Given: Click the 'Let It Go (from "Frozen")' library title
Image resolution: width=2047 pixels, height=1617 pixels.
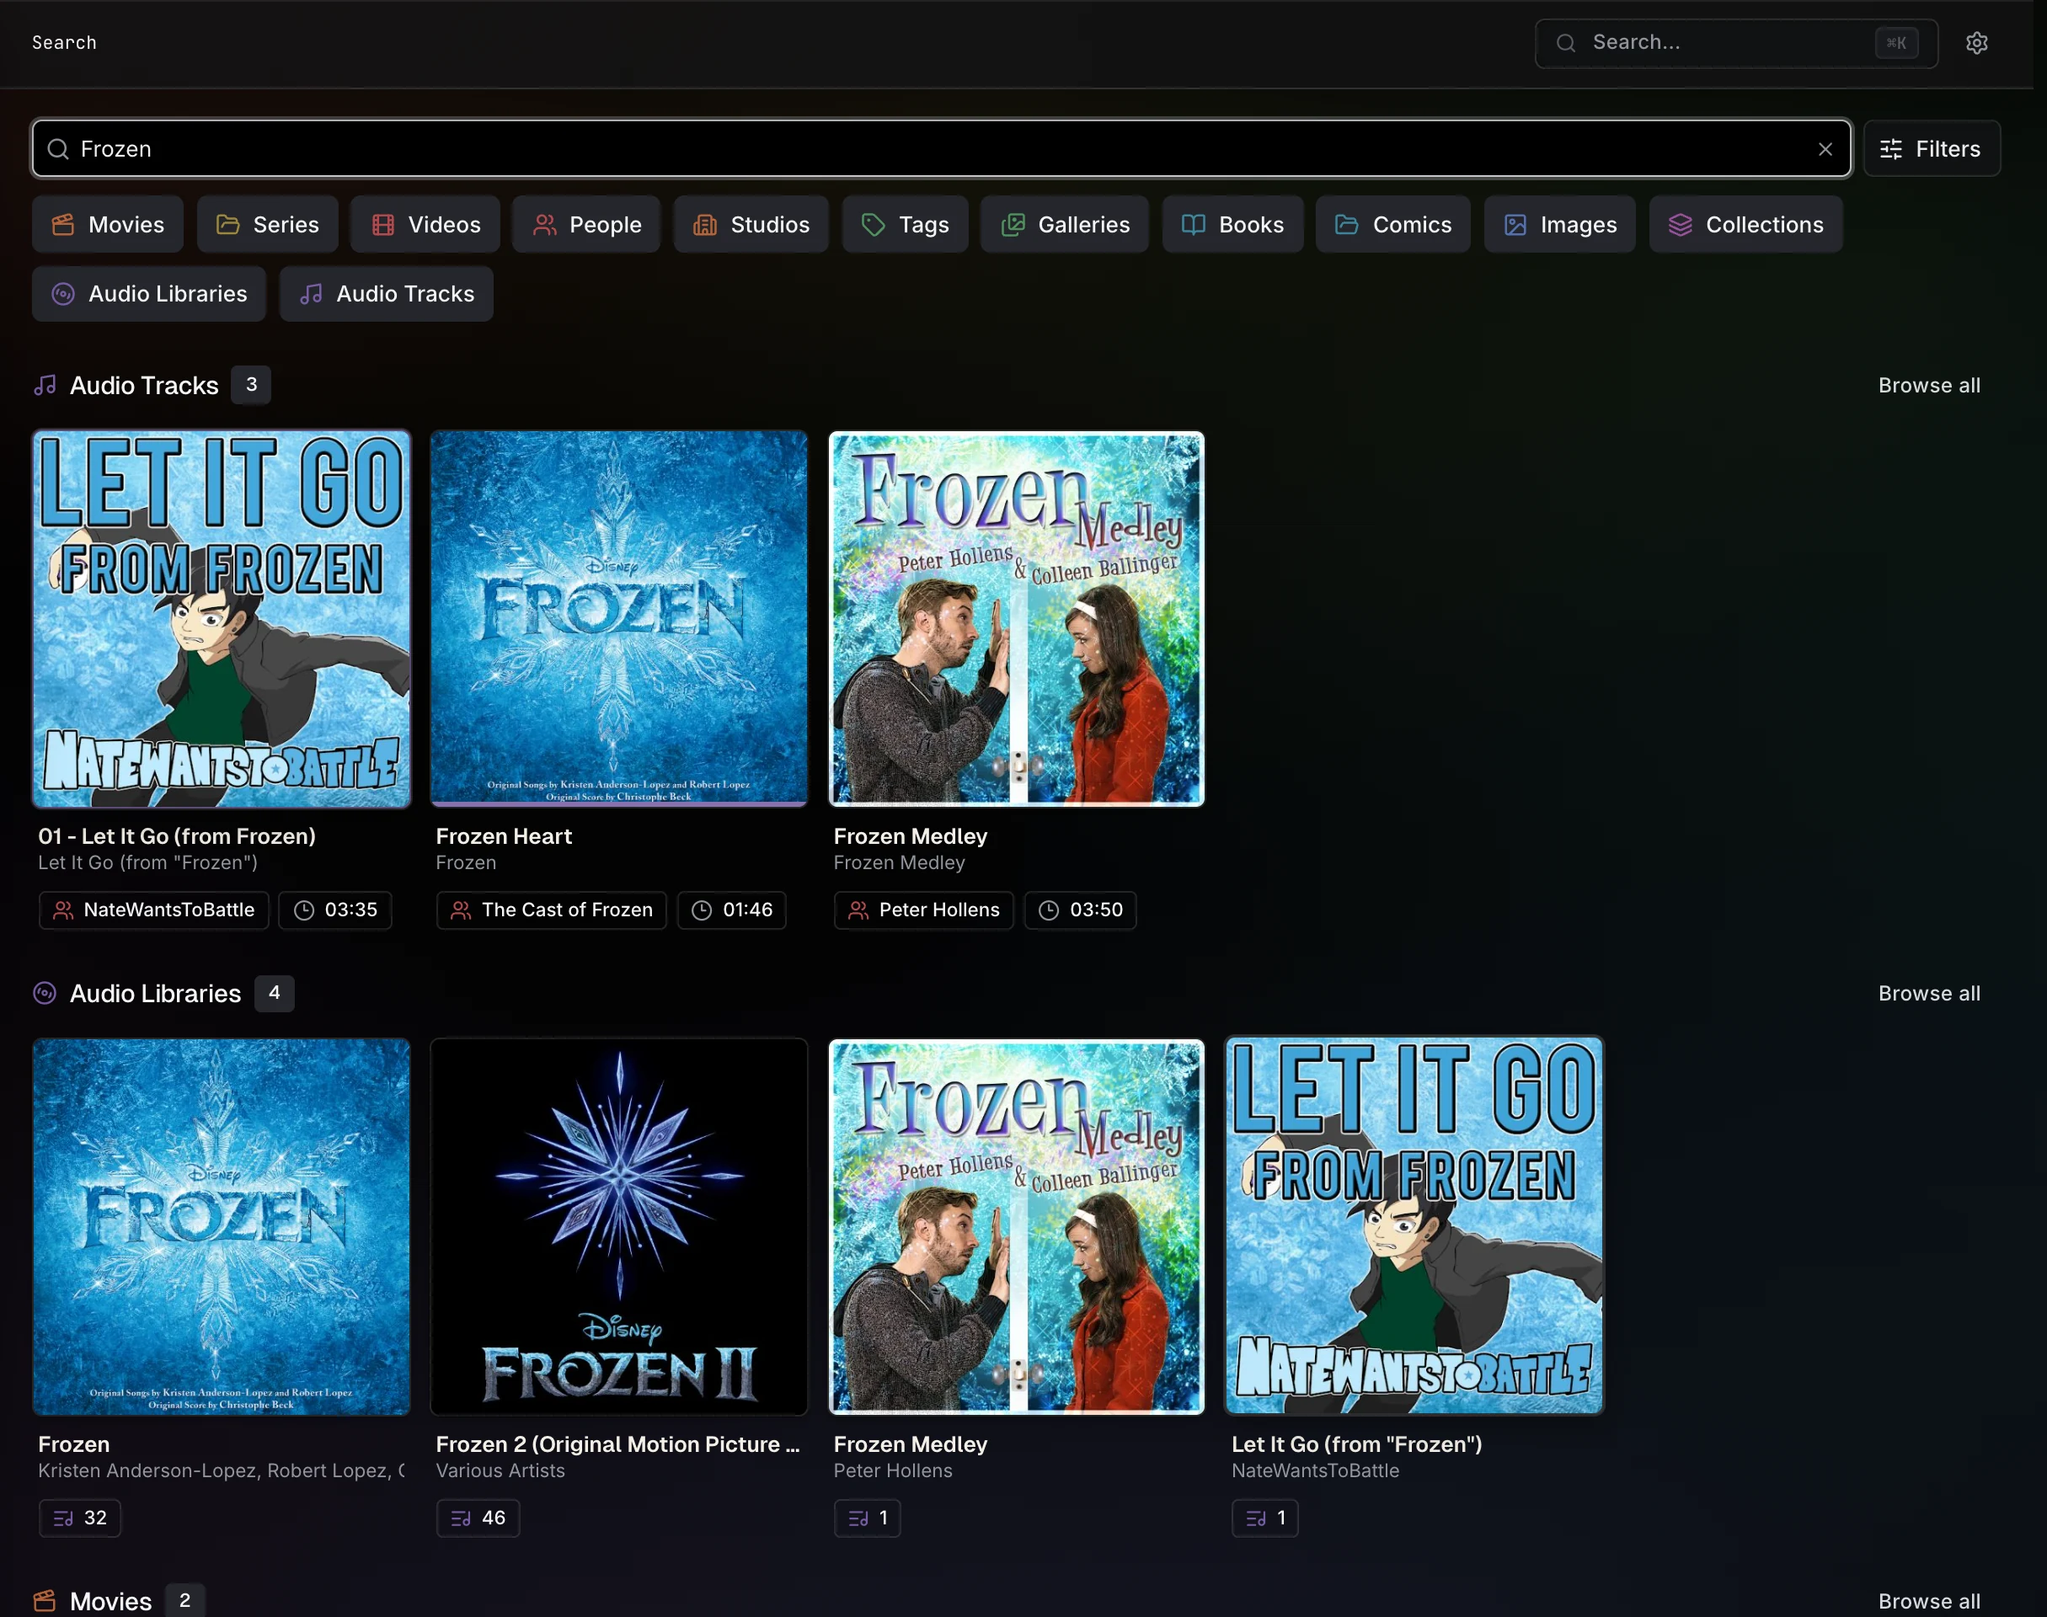Looking at the screenshot, I should point(1357,1444).
